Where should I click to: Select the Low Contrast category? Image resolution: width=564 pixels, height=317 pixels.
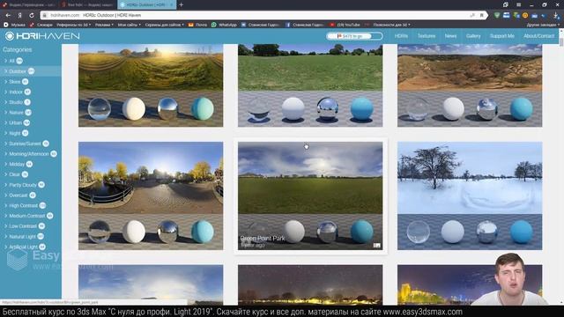click(31, 226)
